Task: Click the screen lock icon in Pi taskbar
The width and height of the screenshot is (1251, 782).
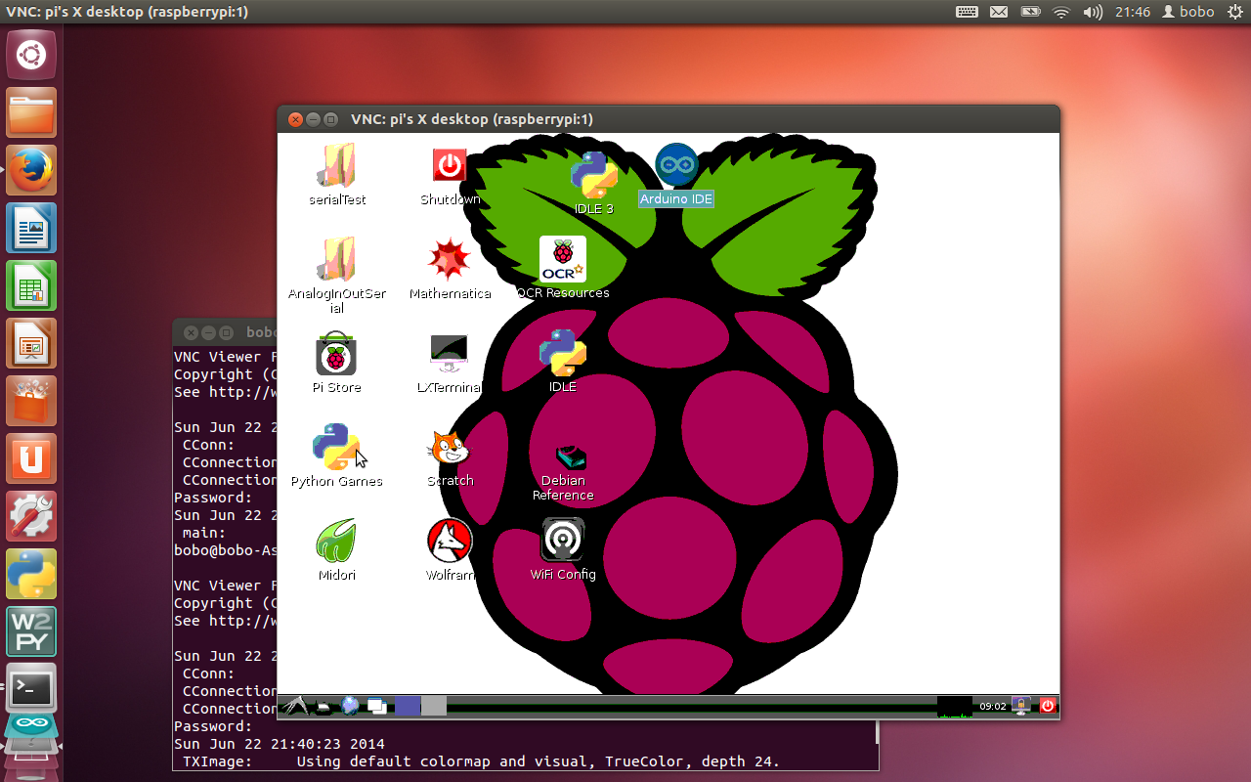Action: (x=1021, y=706)
